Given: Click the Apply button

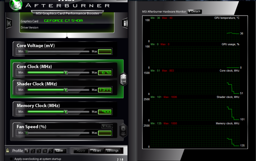Looking at the screenshot, I should tap(81, 151).
